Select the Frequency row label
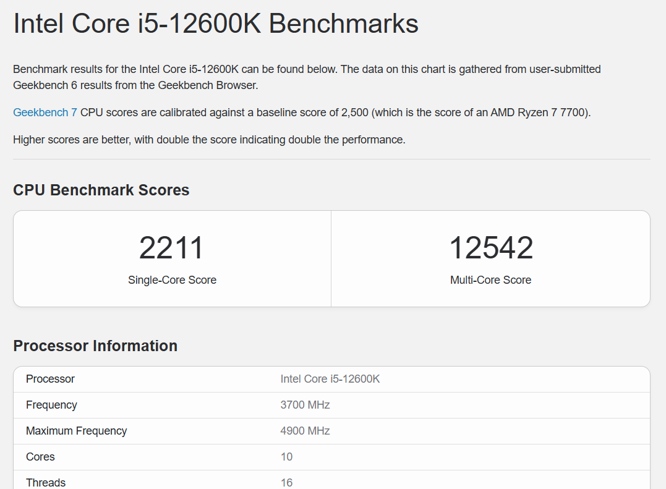This screenshot has width=666, height=489. click(51, 405)
